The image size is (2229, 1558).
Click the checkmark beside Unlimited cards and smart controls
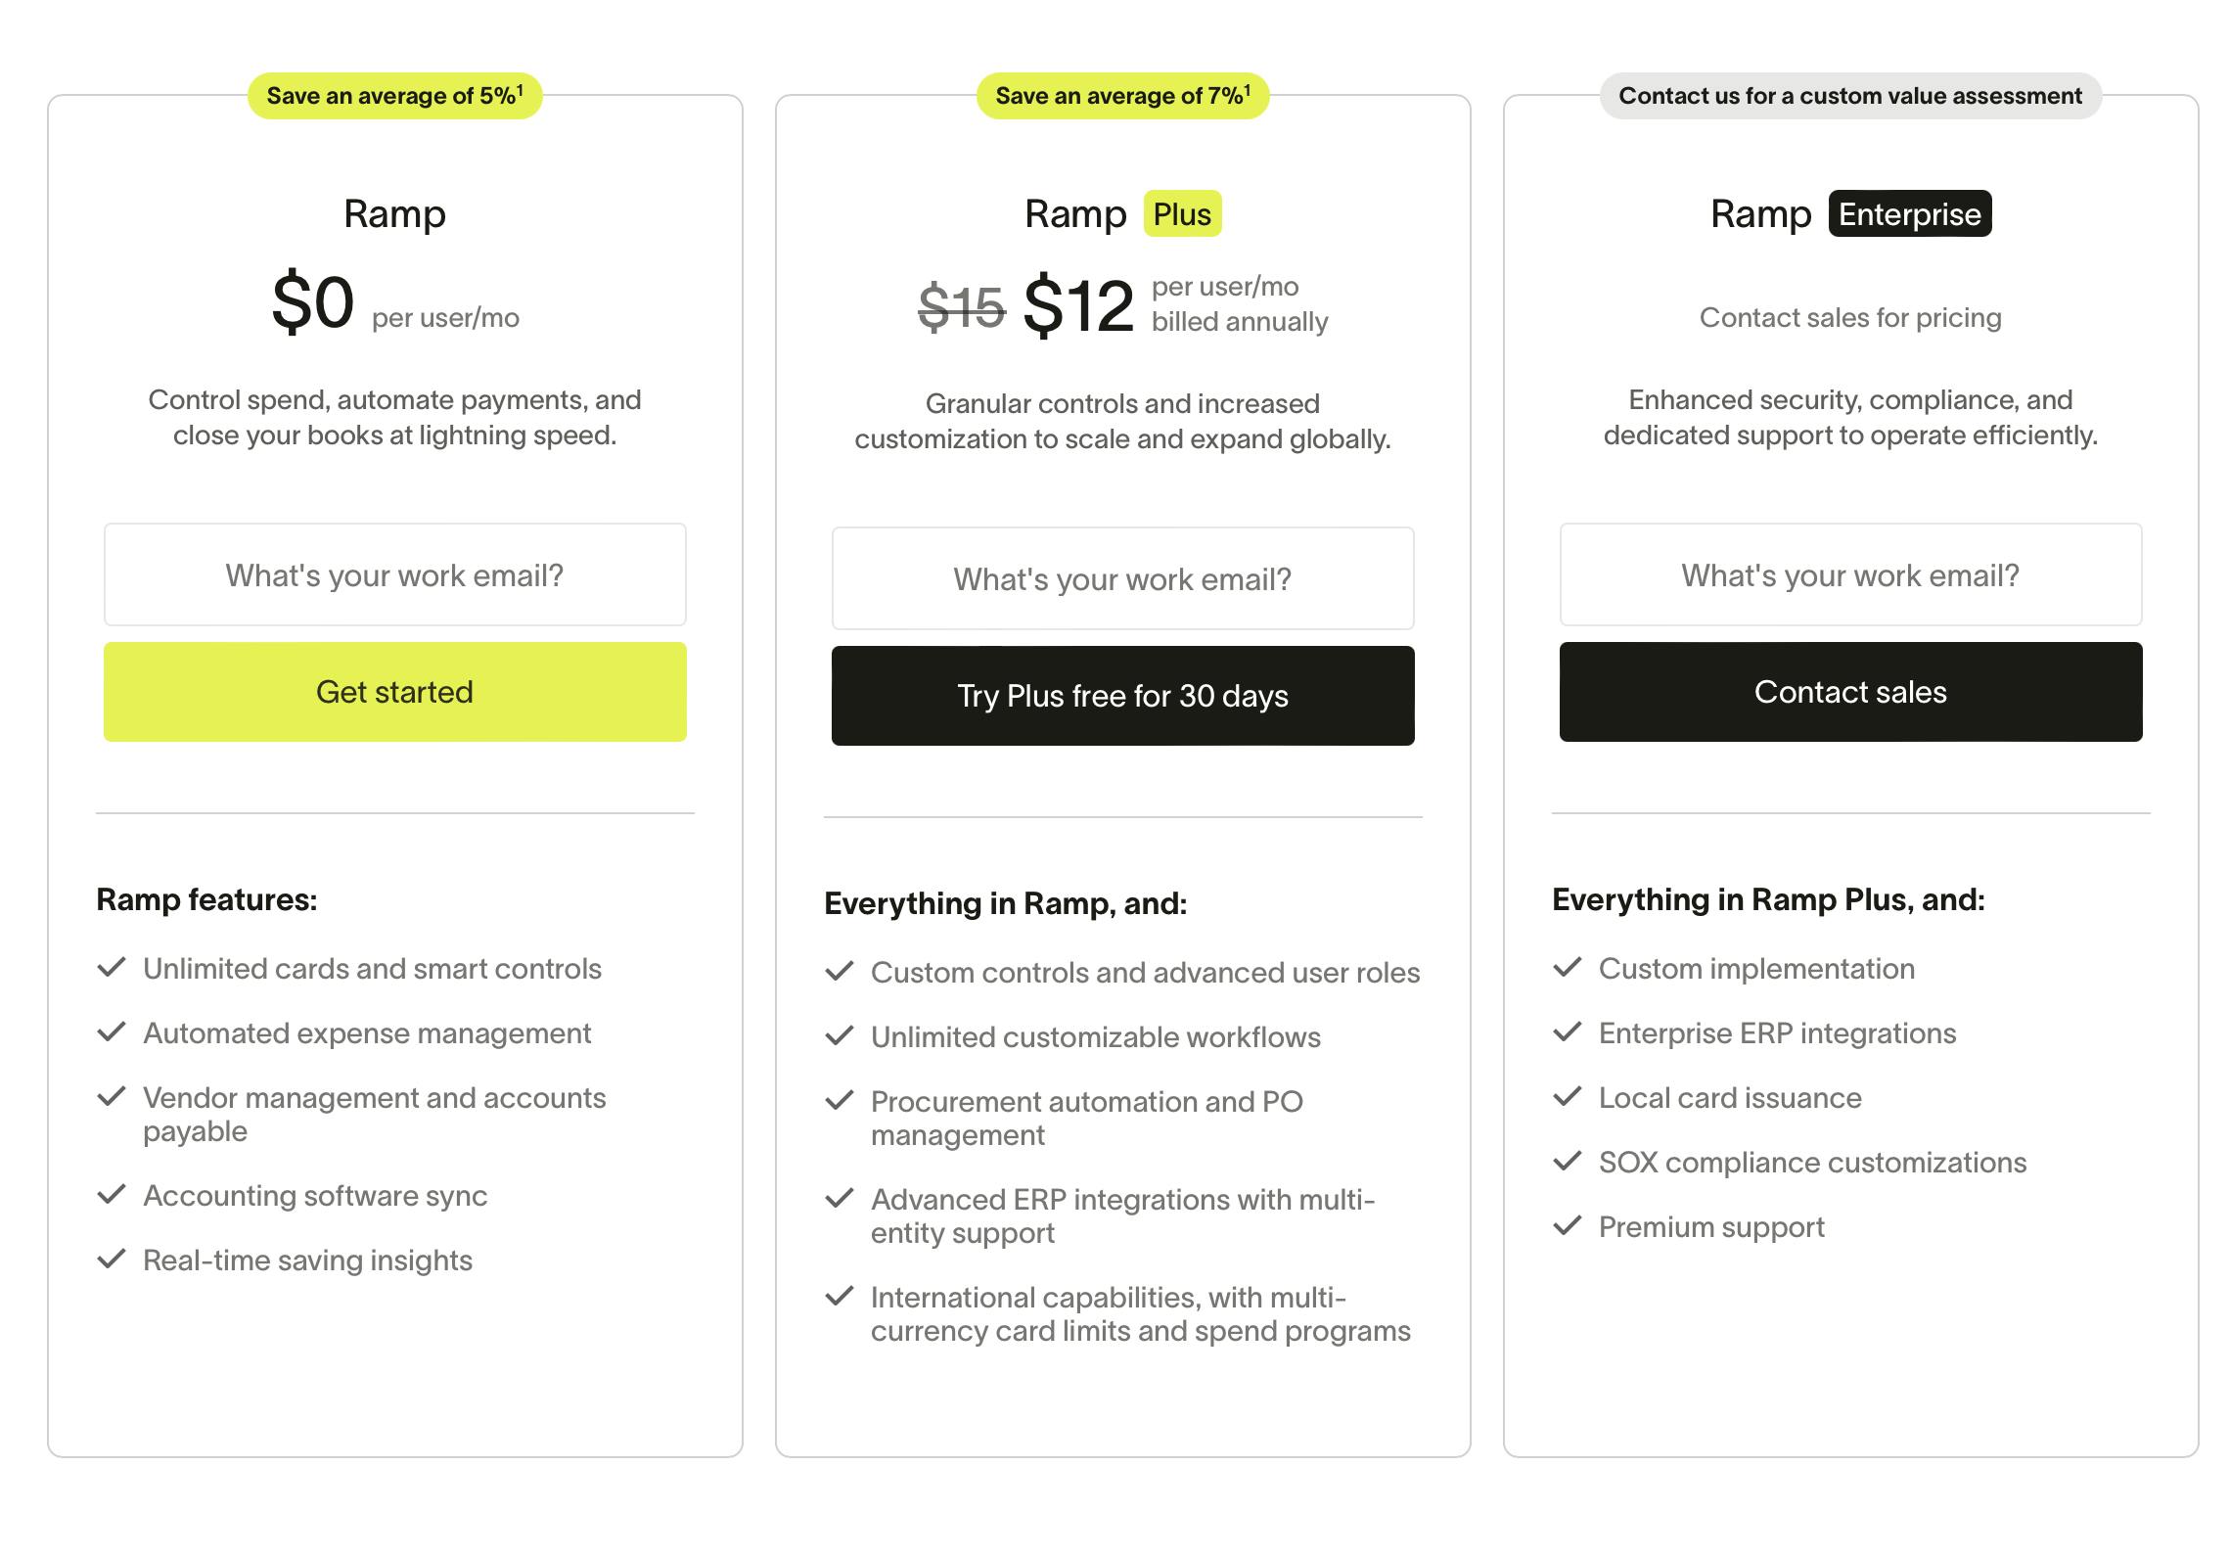[112, 968]
